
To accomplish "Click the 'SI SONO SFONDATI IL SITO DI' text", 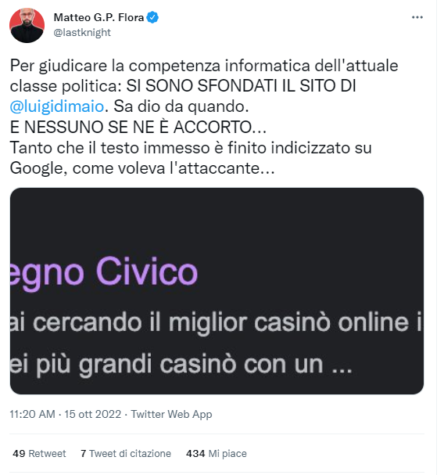I will click(241, 86).
